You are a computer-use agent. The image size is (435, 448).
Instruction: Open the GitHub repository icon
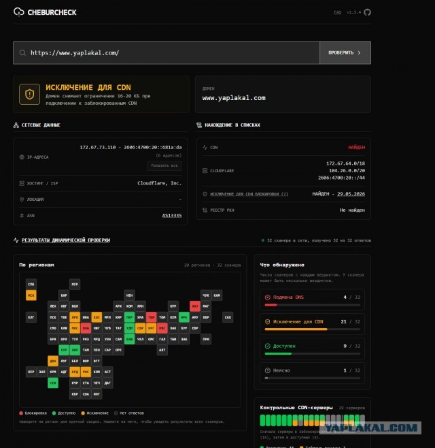(x=368, y=12)
